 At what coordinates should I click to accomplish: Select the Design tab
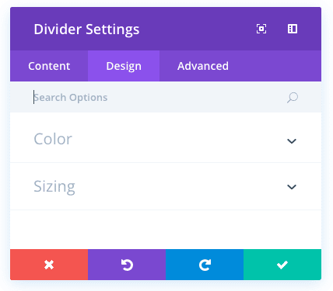[124, 66]
